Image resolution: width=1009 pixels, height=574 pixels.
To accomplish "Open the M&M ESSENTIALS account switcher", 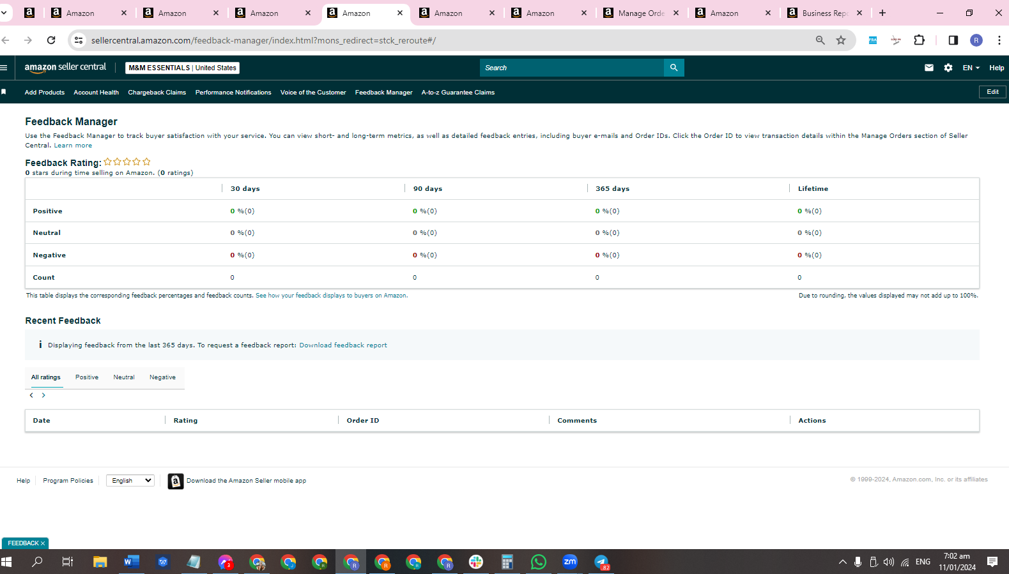I will [183, 68].
